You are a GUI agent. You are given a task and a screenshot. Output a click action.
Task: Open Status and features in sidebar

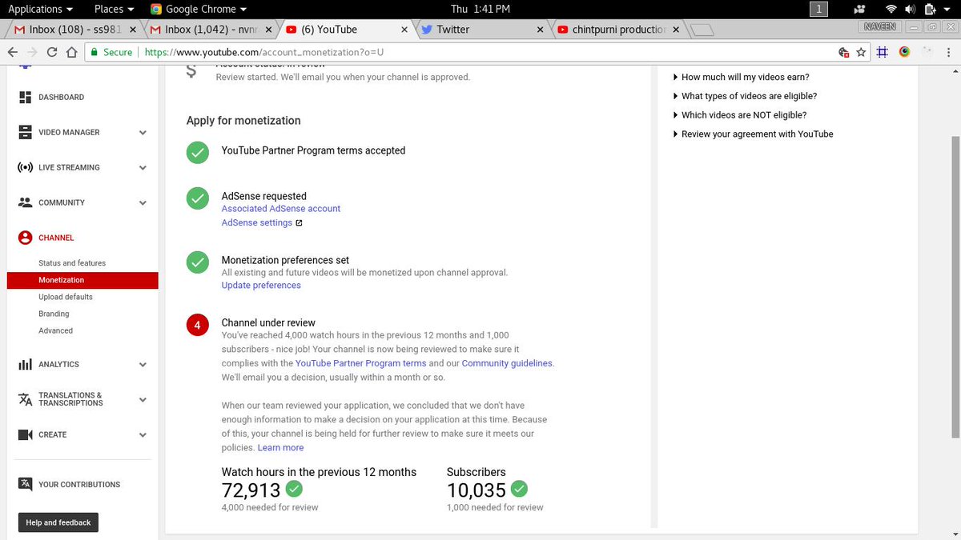[72, 263]
